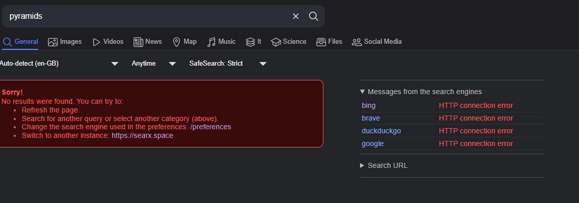The height and width of the screenshot is (203, 579).
Task: Click the It tab layers icon
Action: 251,42
